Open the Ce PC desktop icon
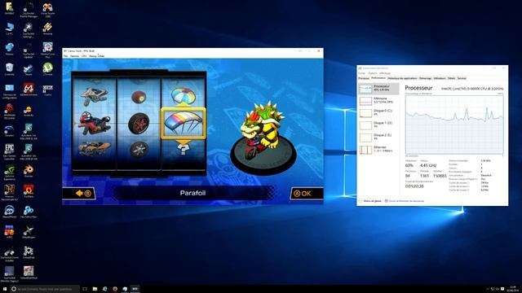This screenshot has width=522, height=293. (x=9, y=28)
